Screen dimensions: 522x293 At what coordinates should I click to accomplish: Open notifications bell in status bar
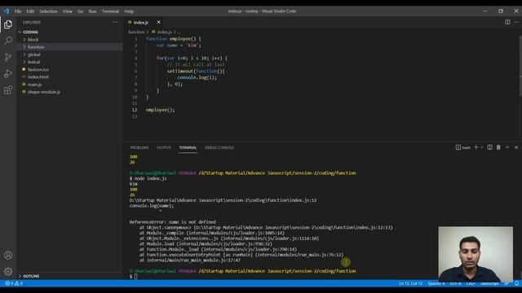516,283
